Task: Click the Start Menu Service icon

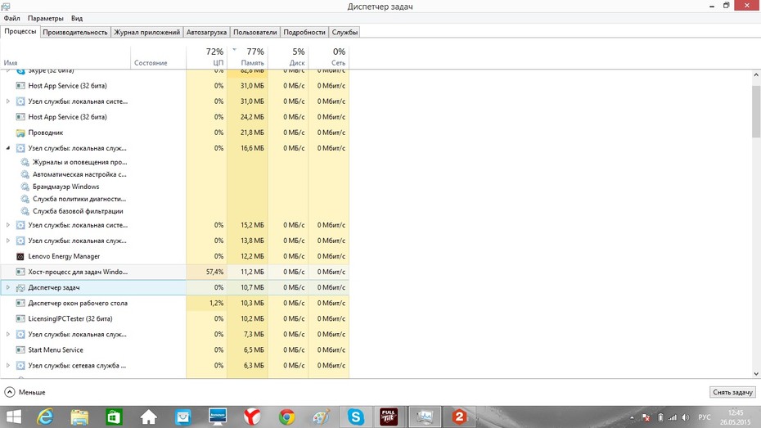Action: click(20, 350)
